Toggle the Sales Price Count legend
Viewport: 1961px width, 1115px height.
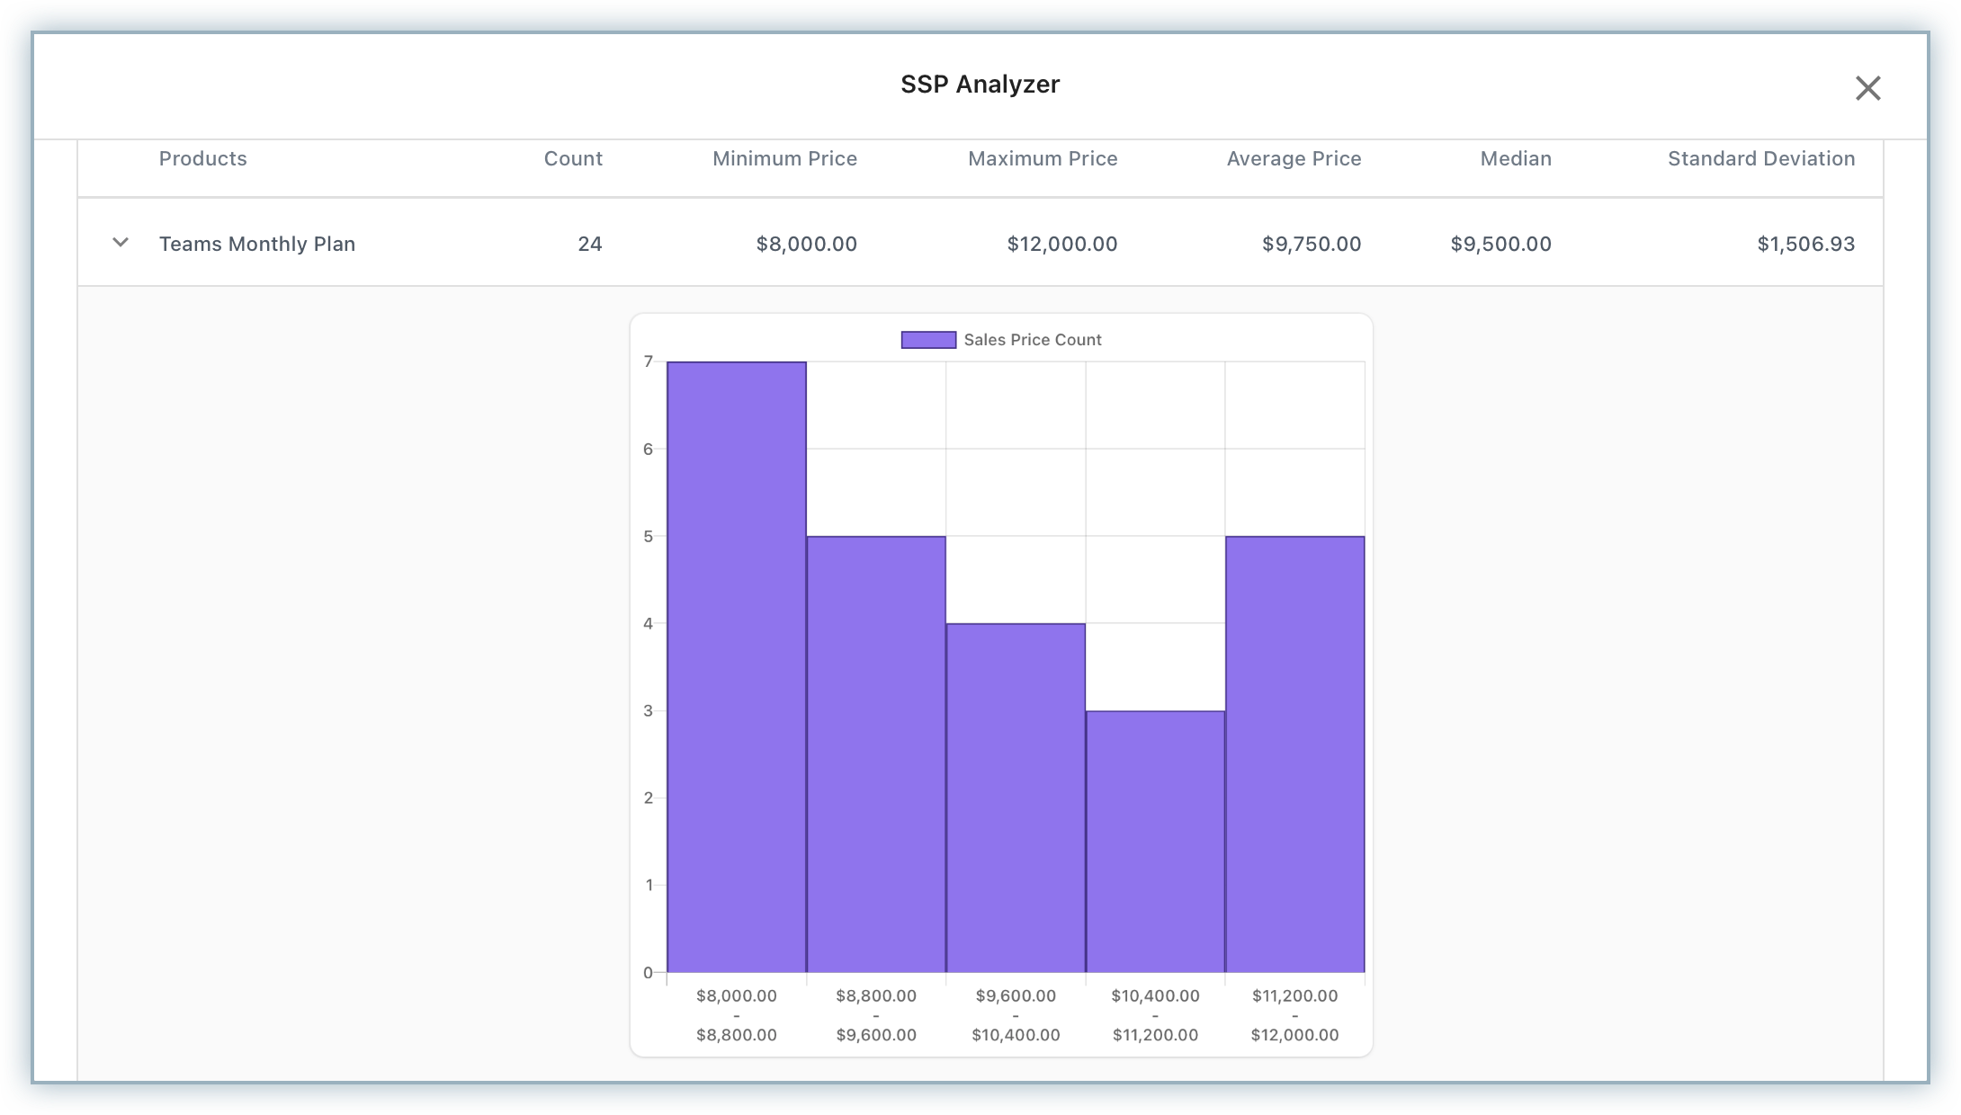click(x=928, y=340)
